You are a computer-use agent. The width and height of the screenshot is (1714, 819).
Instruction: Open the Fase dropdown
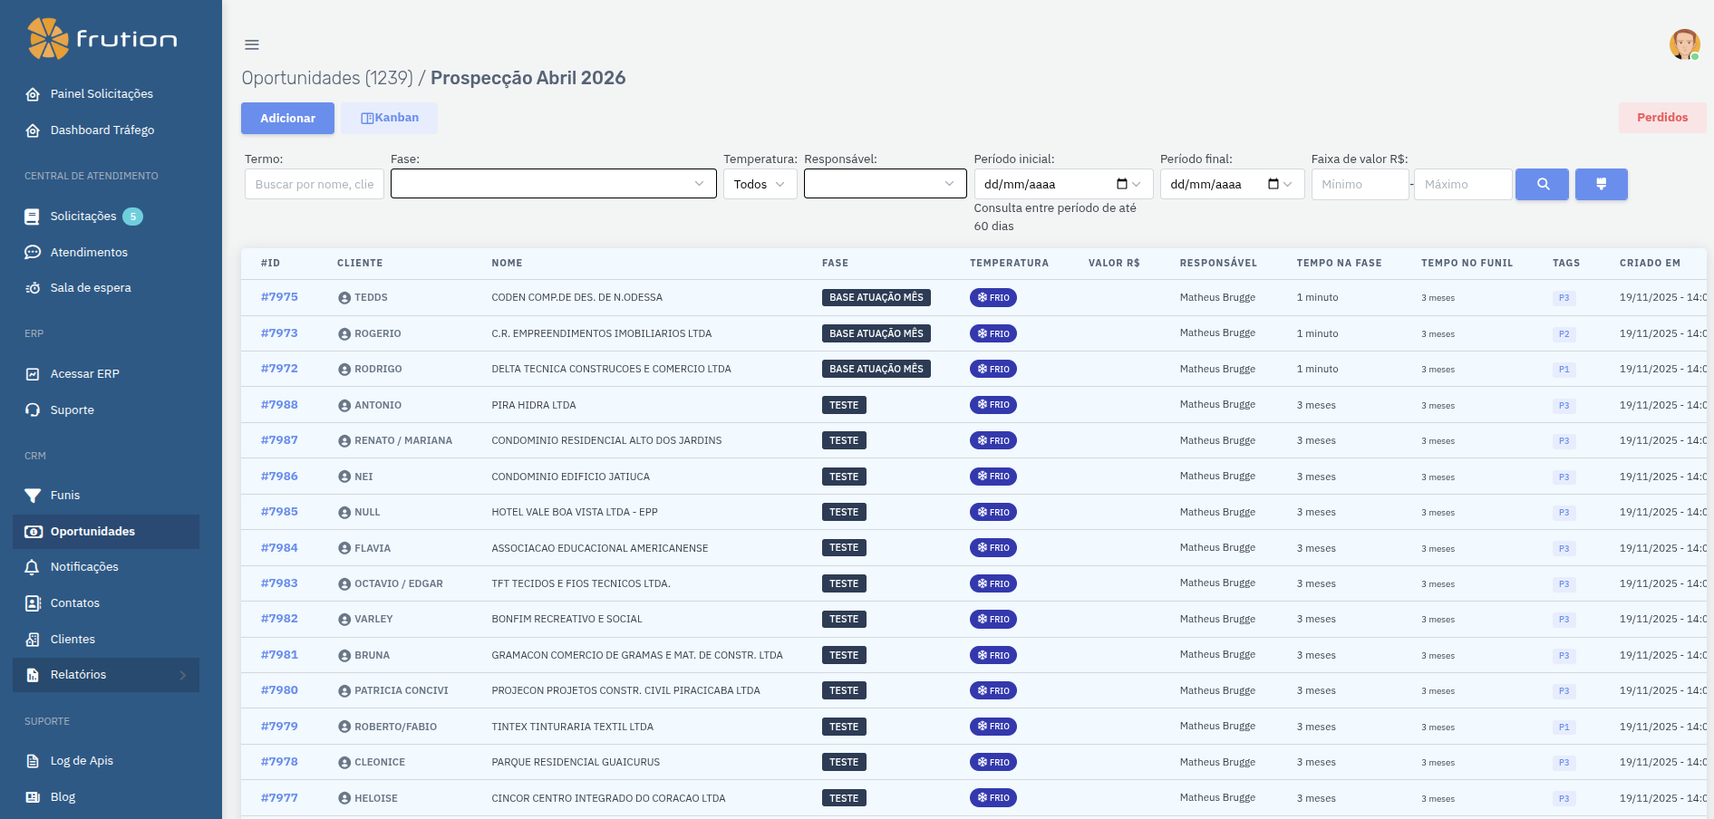553,184
